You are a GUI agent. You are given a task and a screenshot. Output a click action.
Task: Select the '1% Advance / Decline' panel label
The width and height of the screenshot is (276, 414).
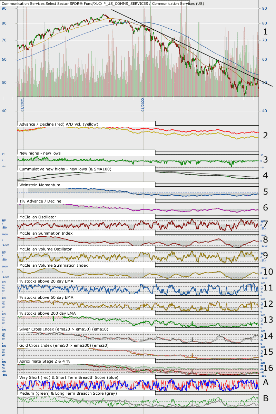point(40,201)
